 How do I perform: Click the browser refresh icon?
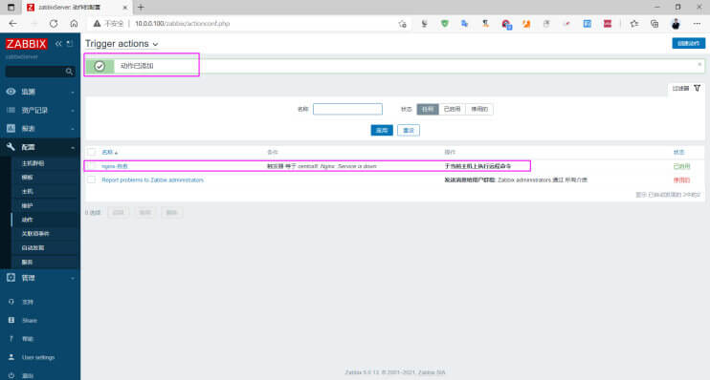pos(54,24)
